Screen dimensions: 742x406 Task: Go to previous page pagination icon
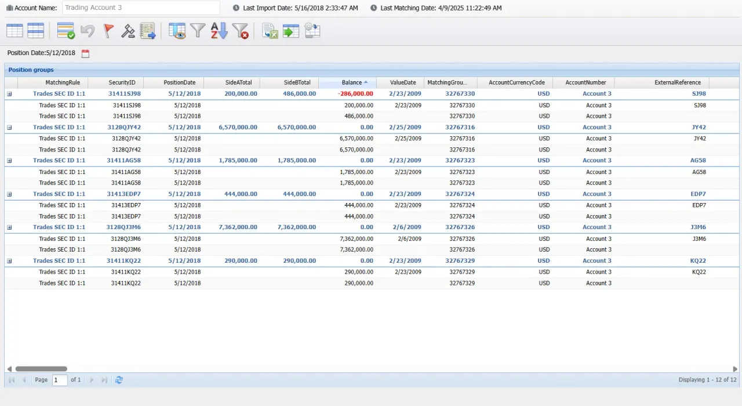[x=24, y=380]
